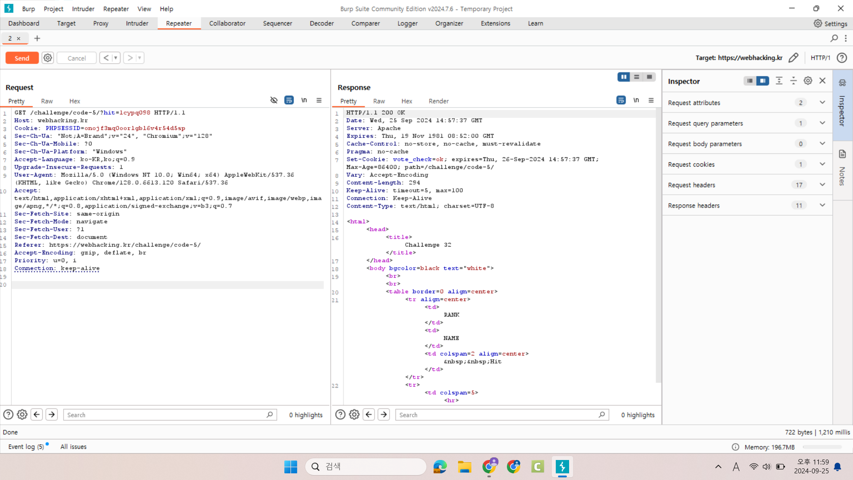Switch response view to Render
Viewport: 853px width, 480px height.
click(x=438, y=101)
